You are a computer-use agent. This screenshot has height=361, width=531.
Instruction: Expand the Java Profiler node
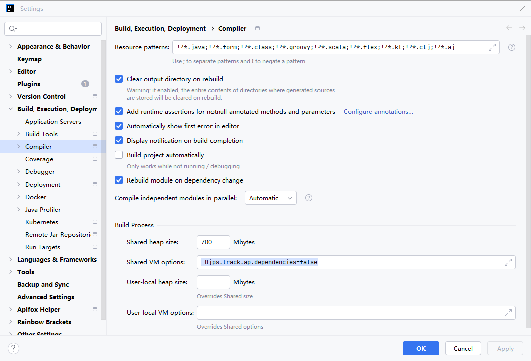click(18, 209)
